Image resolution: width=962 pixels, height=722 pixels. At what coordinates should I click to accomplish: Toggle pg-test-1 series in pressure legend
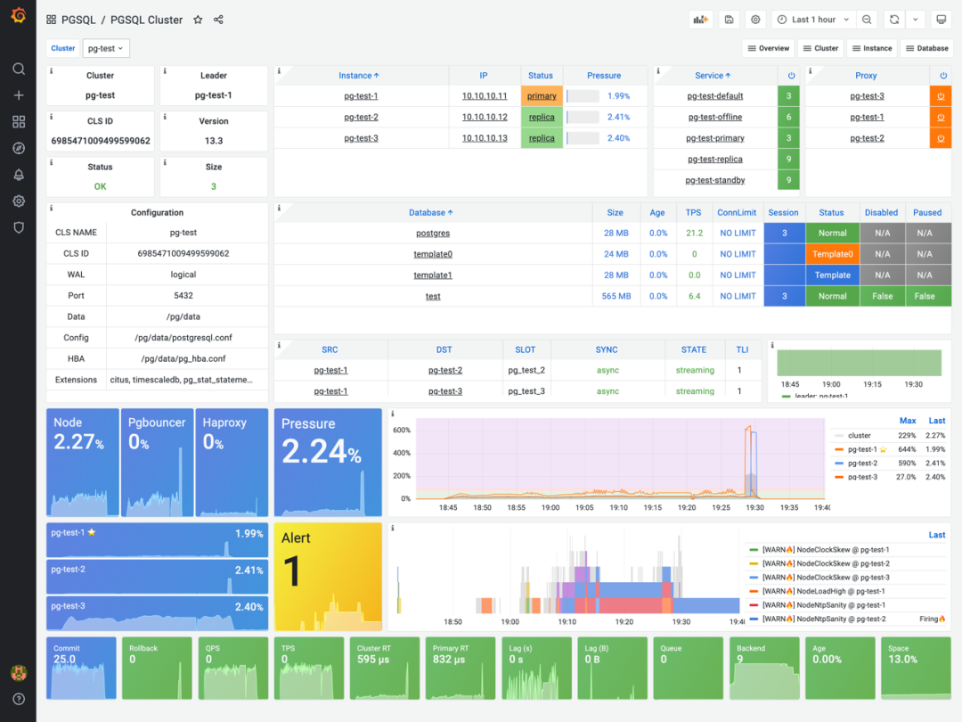[862, 449]
